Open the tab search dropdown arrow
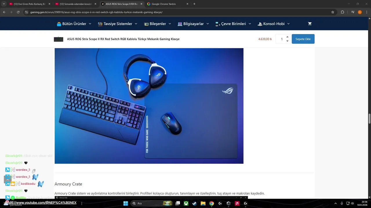 point(4,4)
